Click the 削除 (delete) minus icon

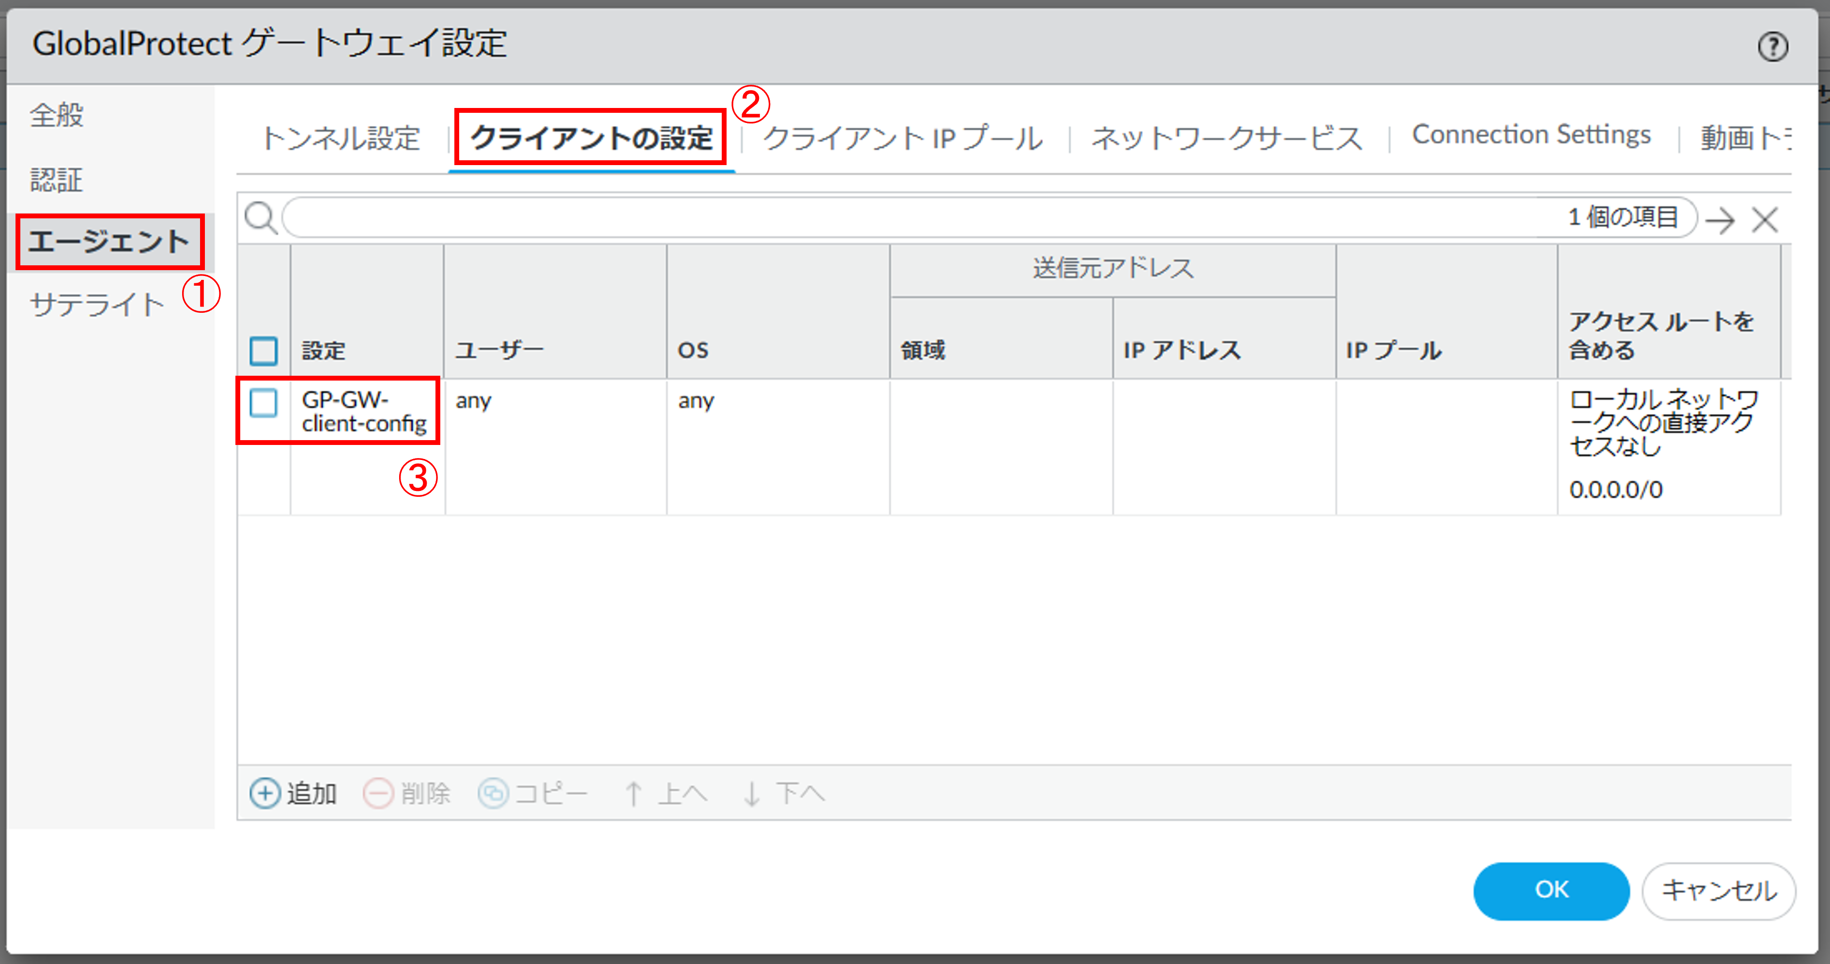pyautogui.click(x=378, y=793)
